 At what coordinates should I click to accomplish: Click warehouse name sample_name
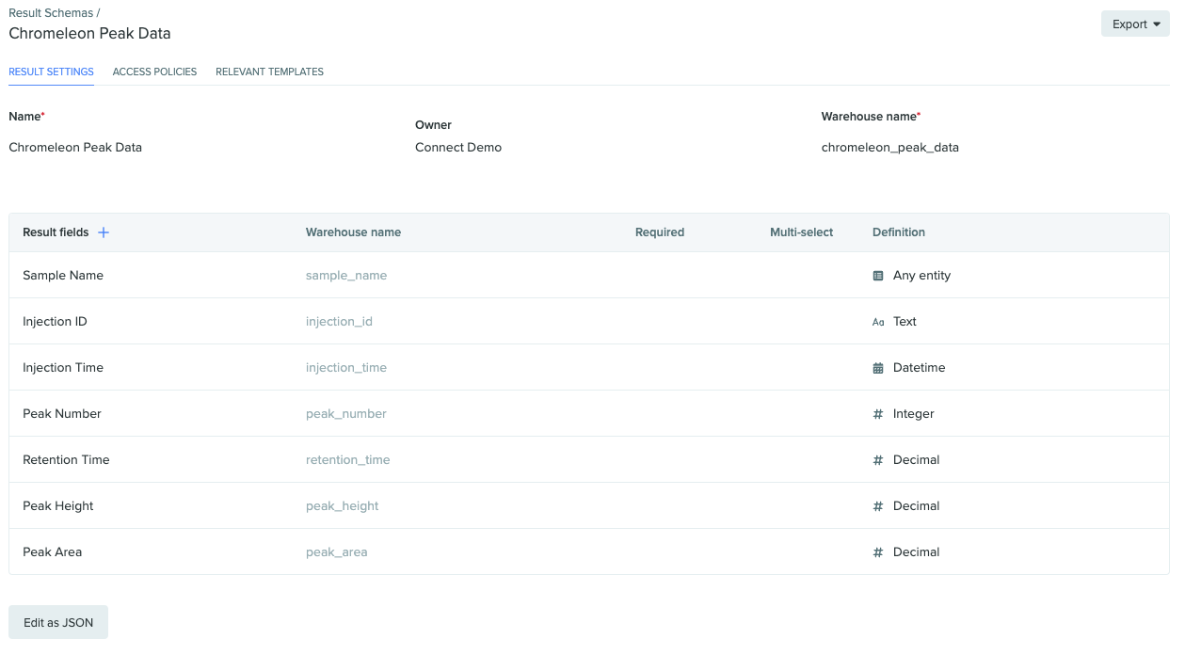pos(346,276)
